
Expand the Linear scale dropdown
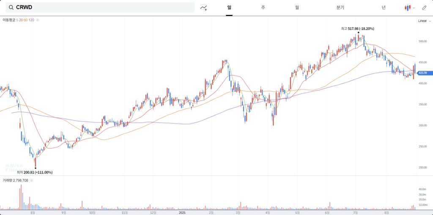tap(424, 21)
